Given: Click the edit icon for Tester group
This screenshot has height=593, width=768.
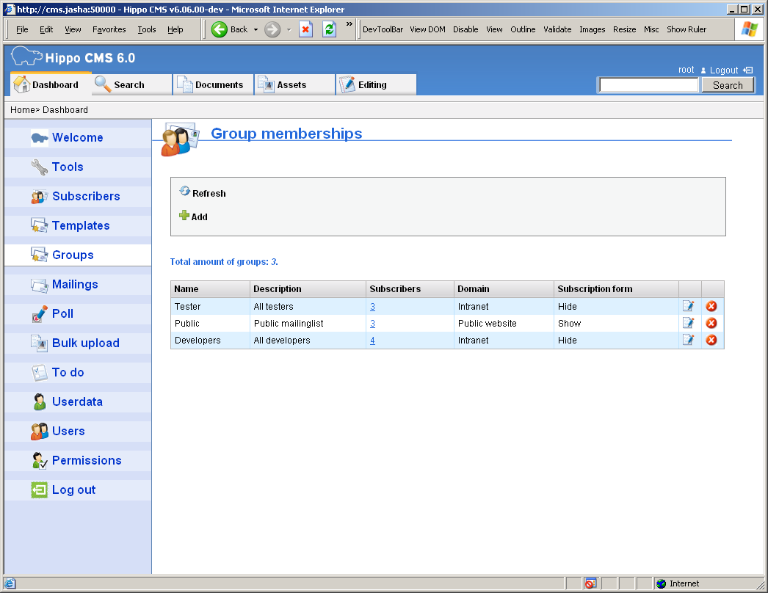Looking at the screenshot, I should (688, 306).
